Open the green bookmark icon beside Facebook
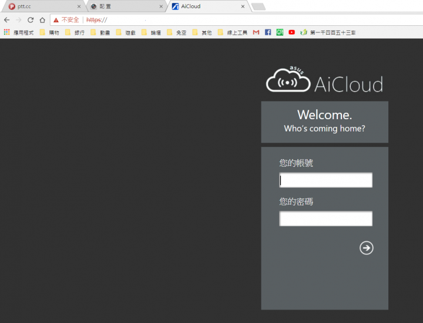Image resolution: width=423 pixels, height=323 pixels. 280,32
